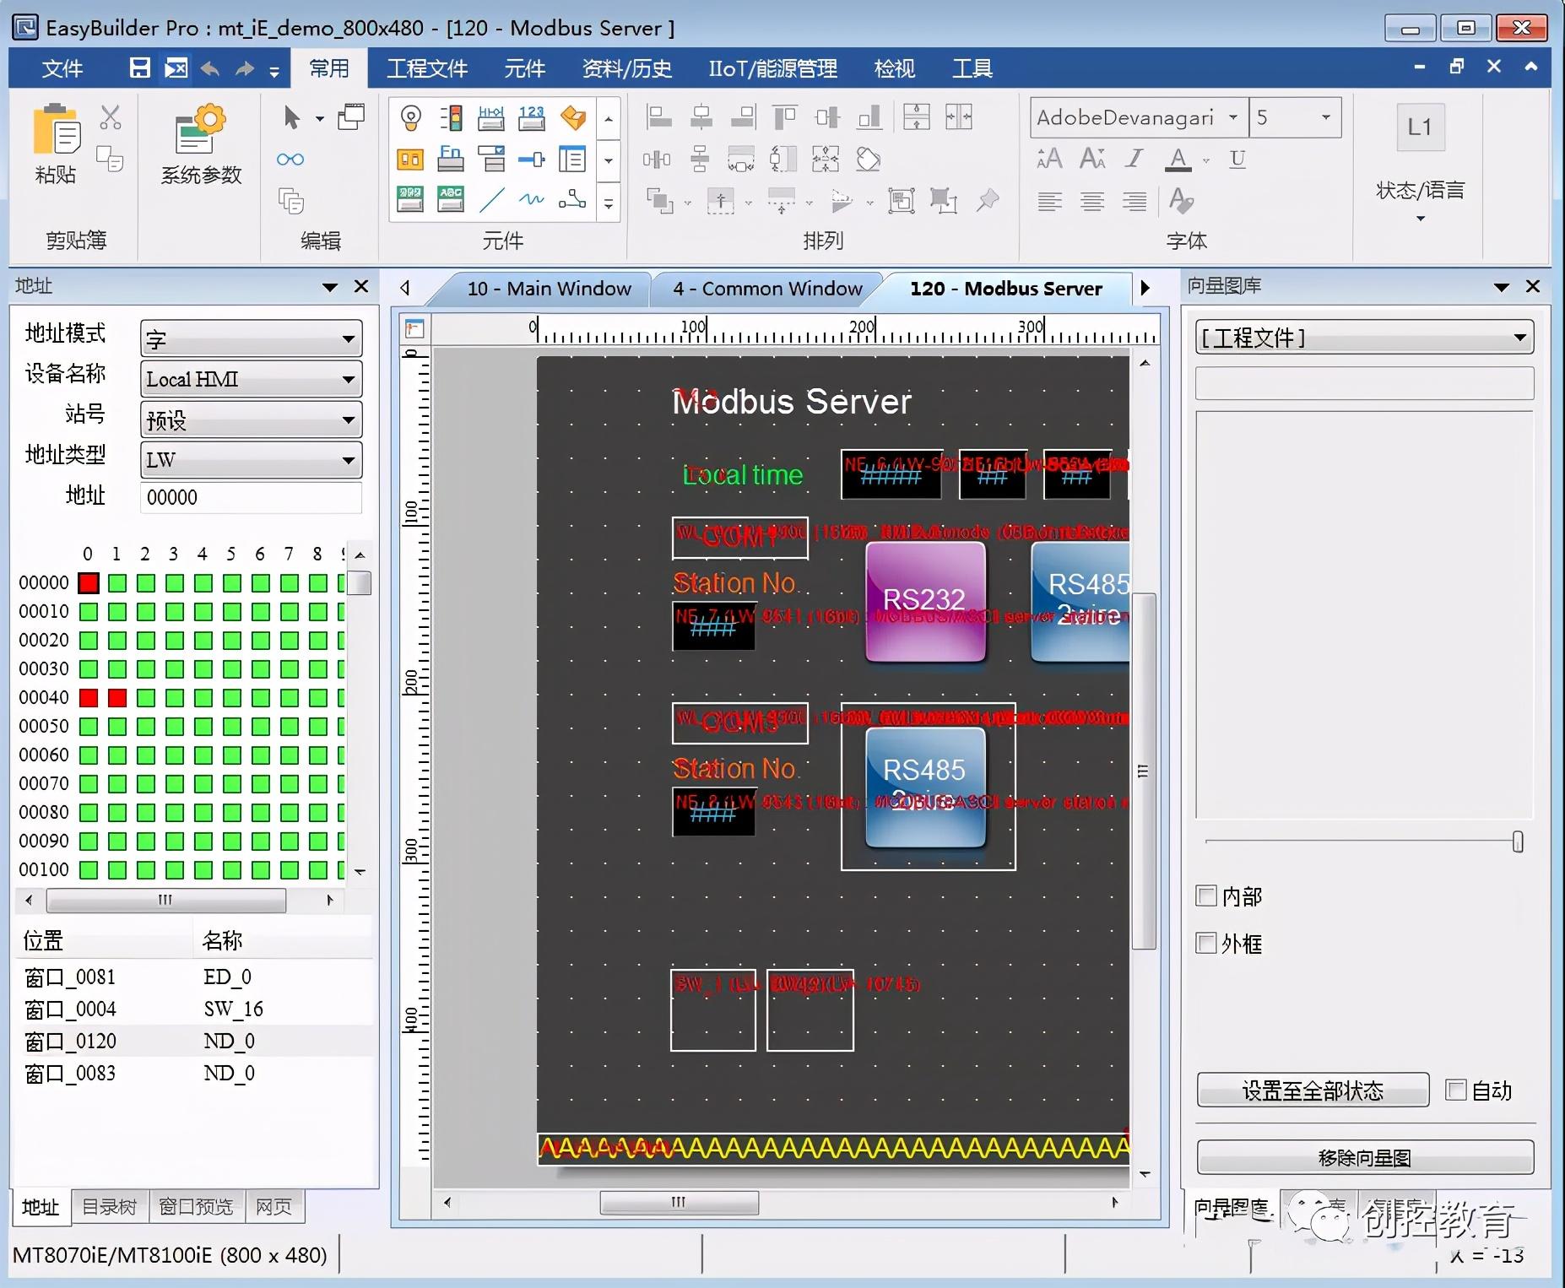1565x1288 pixels.
Task: Select second red cell in row 00040
Action: 117,697
